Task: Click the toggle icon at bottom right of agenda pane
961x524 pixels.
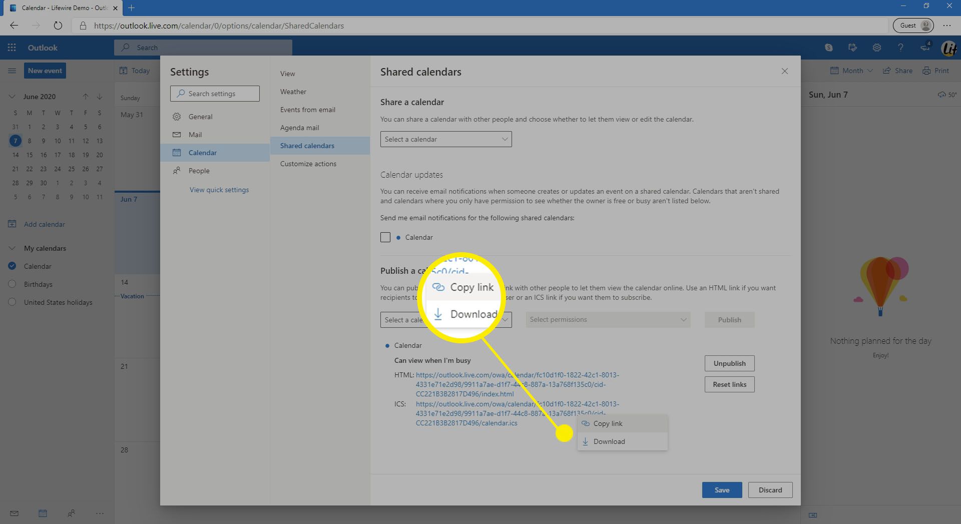Action: 813,515
